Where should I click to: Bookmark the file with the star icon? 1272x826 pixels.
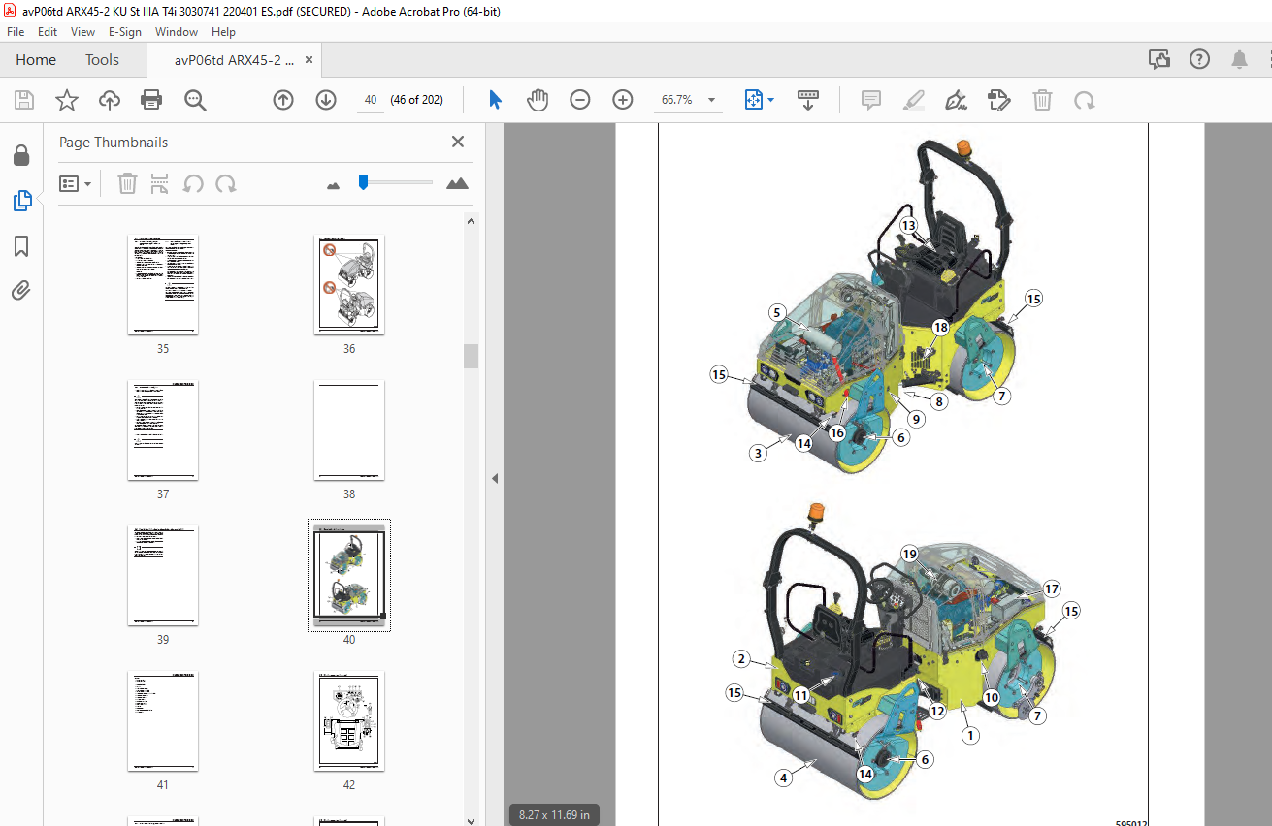point(66,100)
